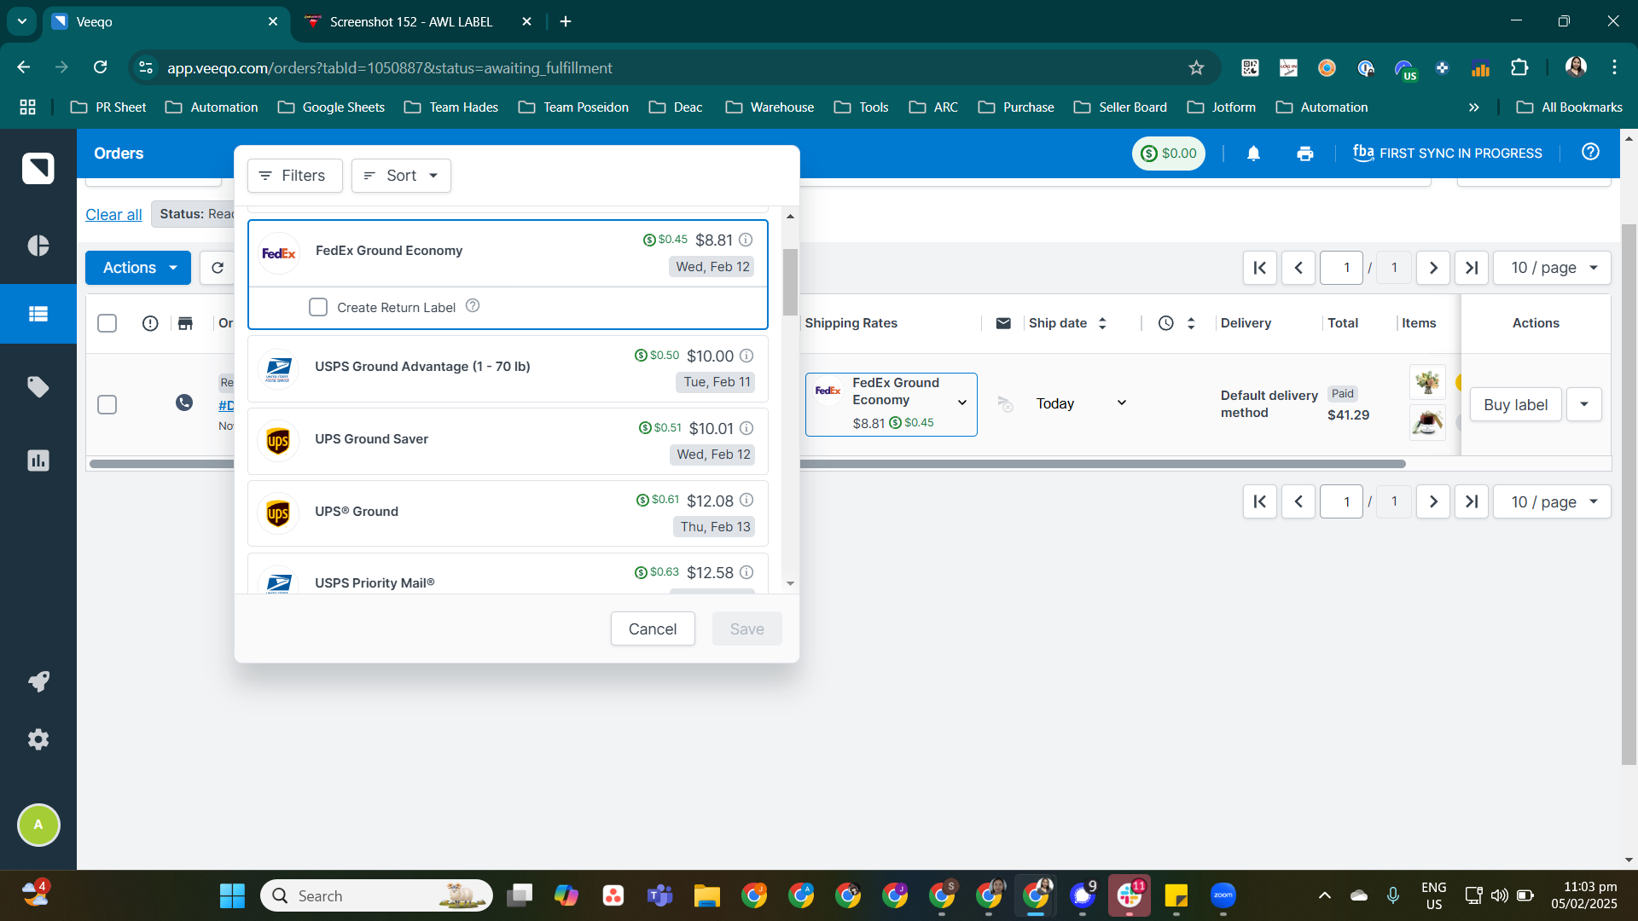The height and width of the screenshot is (921, 1638).
Task: Open the user avatar A in sidebar
Action: pyautogui.click(x=38, y=825)
